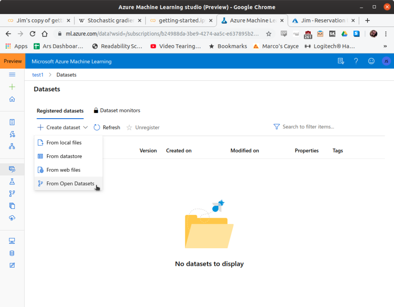Switch to the Dataset monitors tab
The image size is (394, 307).
pos(119,111)
